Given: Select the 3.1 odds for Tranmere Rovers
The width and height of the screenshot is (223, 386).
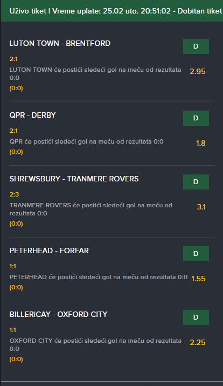Looking at the screenshot, I should [201, 207].
